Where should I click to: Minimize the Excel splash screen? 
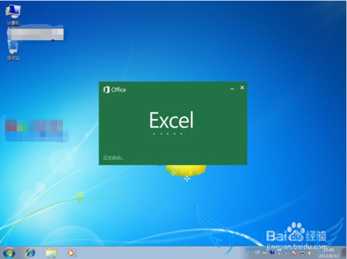click(x=232, y=89)
